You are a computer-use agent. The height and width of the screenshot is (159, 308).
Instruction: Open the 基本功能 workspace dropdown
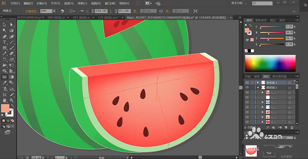(x=241, y=3)
